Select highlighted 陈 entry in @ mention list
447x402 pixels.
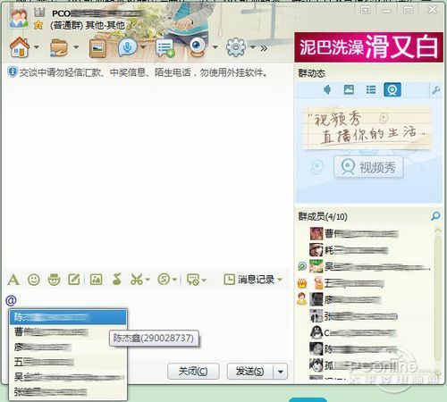coord(68,317)
